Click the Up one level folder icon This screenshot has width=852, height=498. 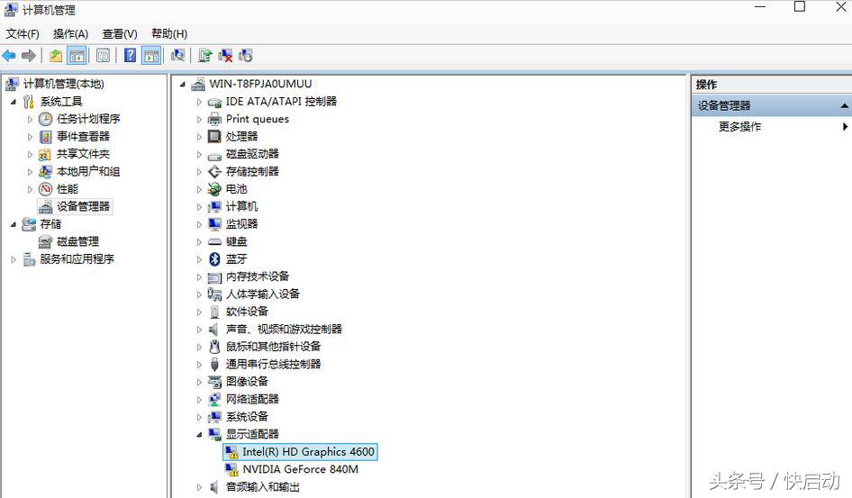click(56, 56)
